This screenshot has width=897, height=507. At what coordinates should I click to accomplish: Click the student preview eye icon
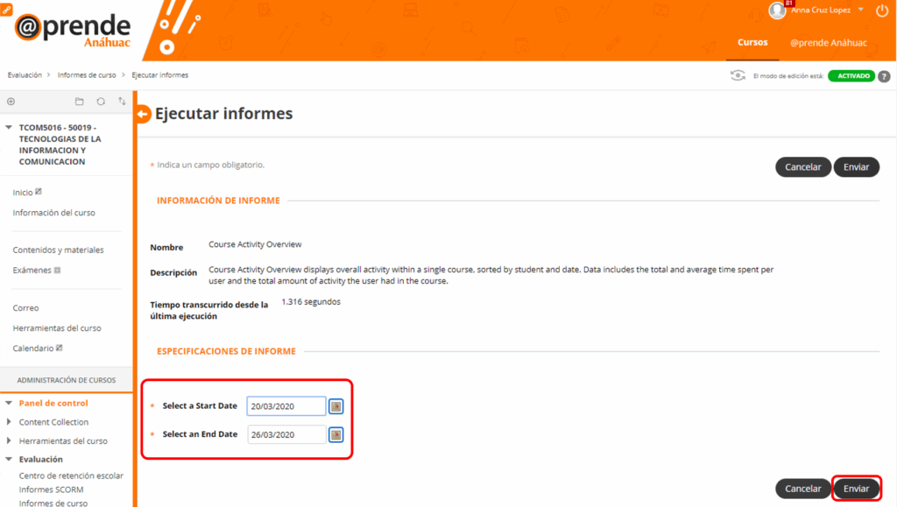[x=738, y=76]
